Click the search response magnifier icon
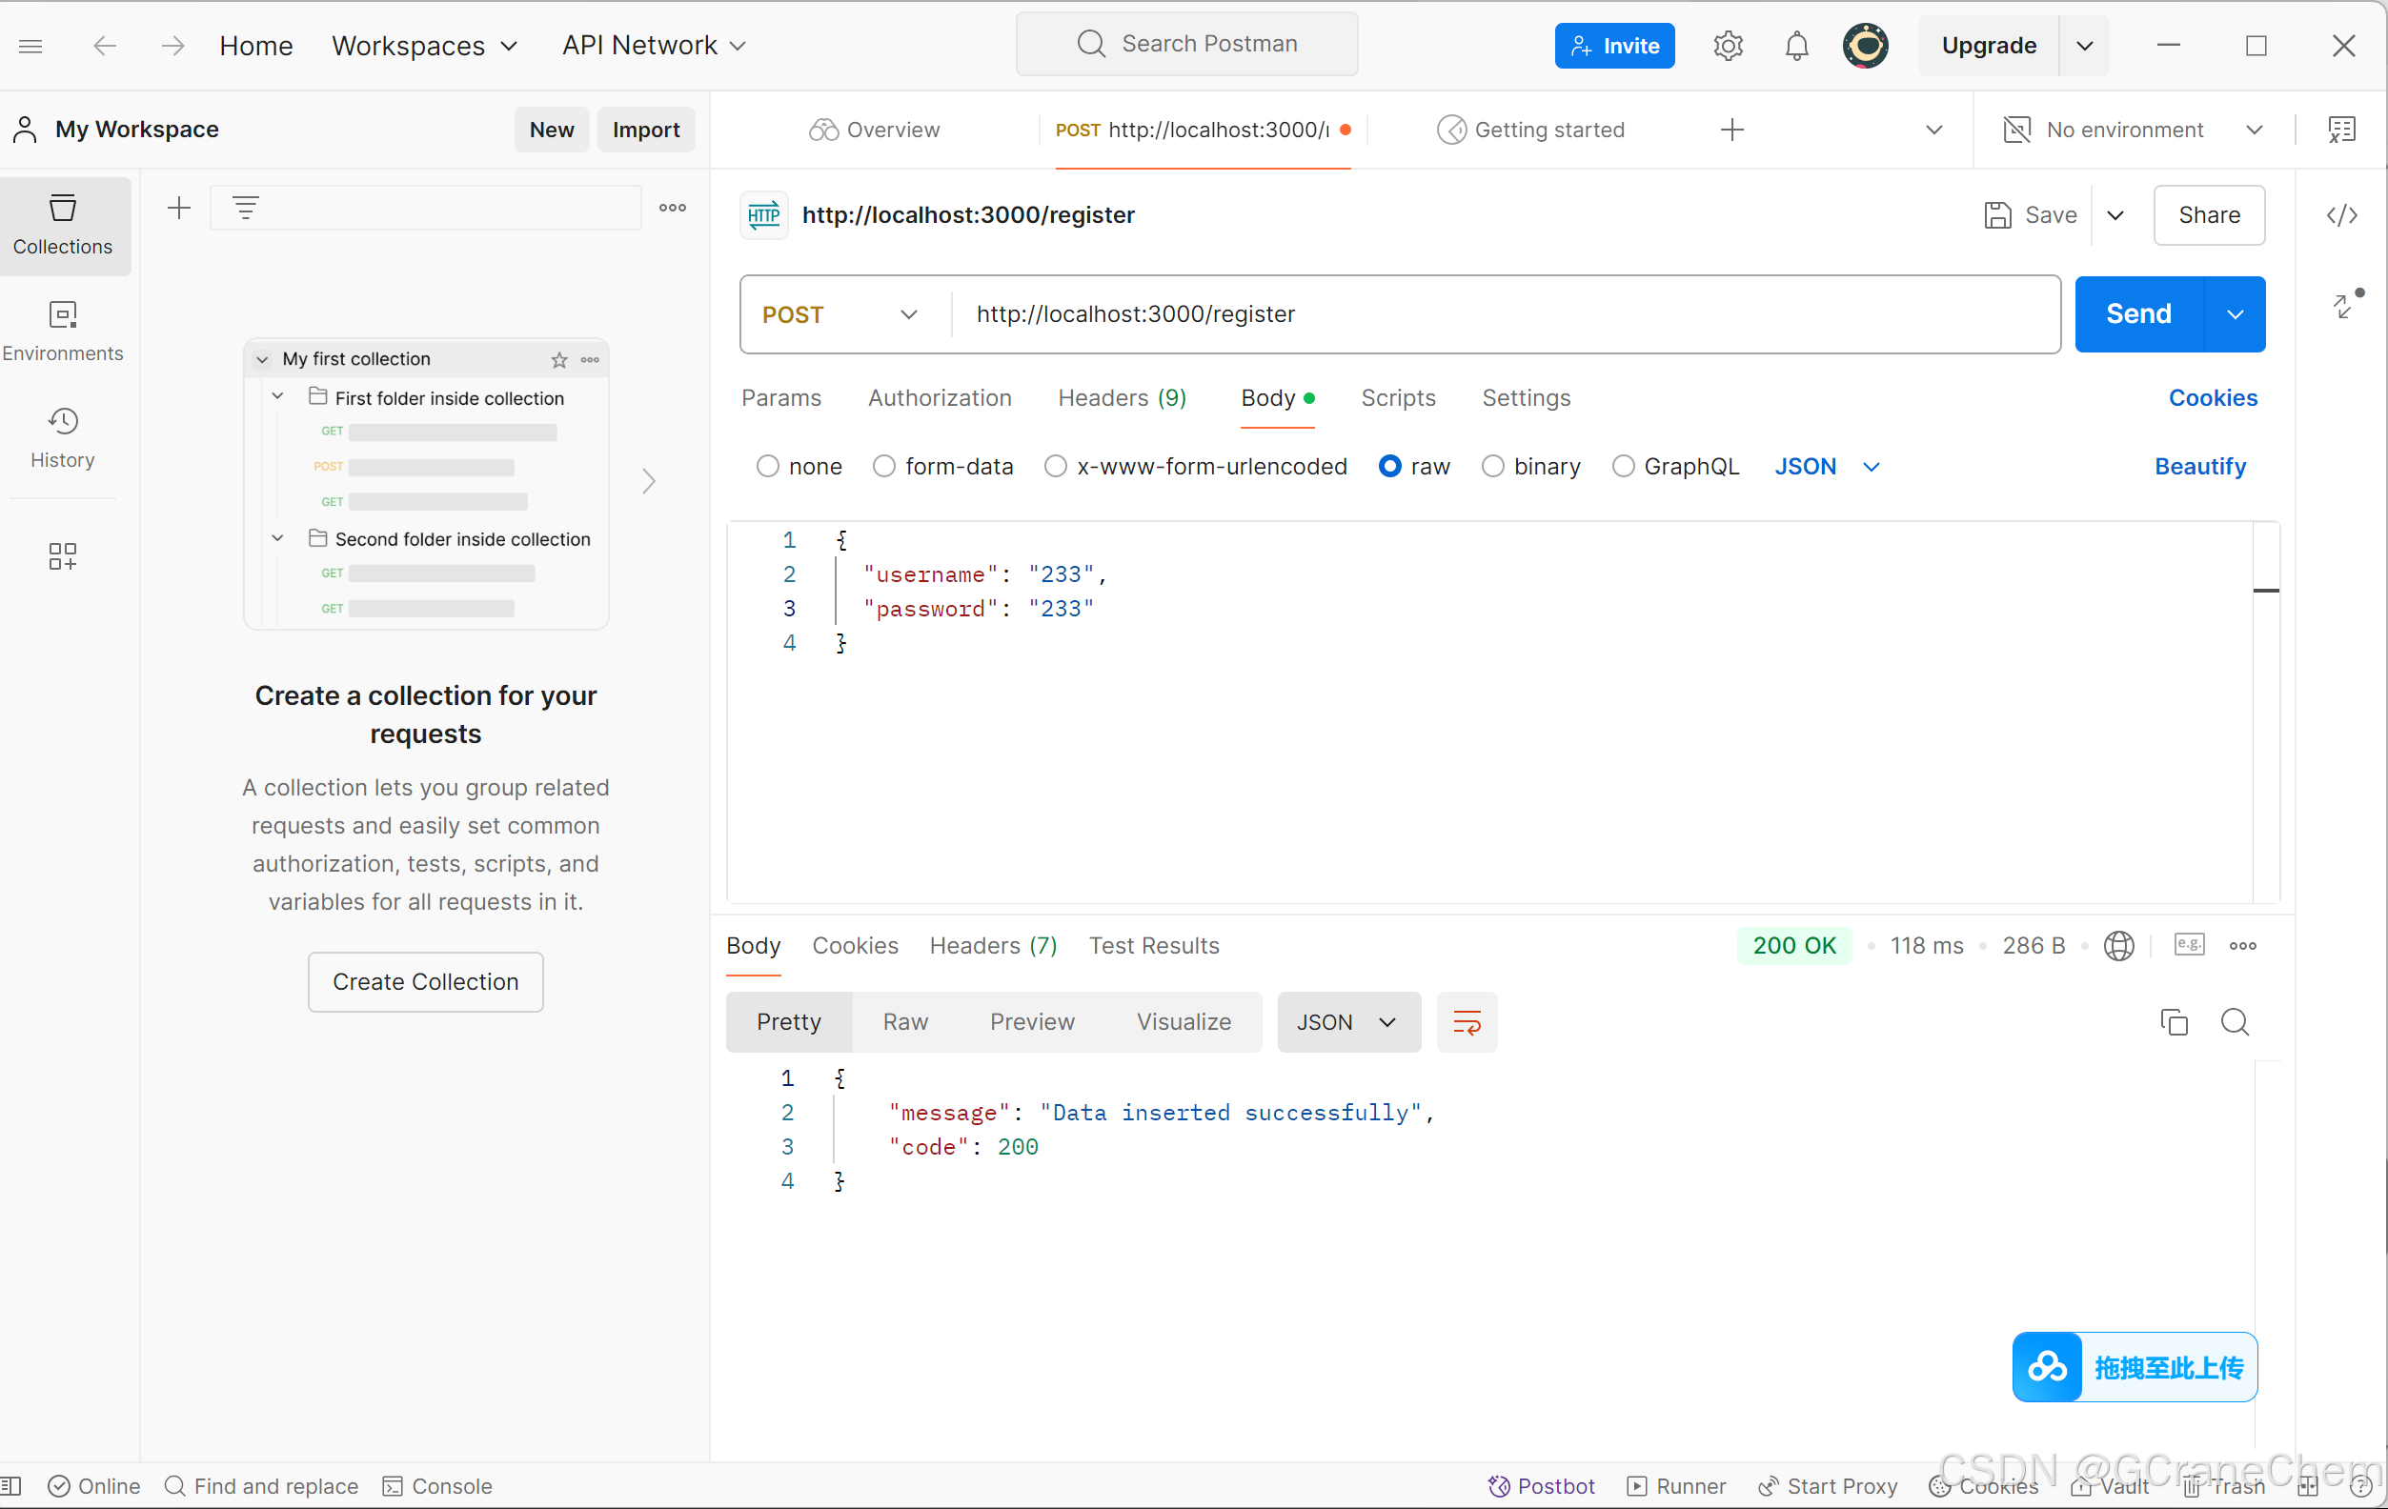This screenshot has height=1509, width=2388. point(2235,1022)
